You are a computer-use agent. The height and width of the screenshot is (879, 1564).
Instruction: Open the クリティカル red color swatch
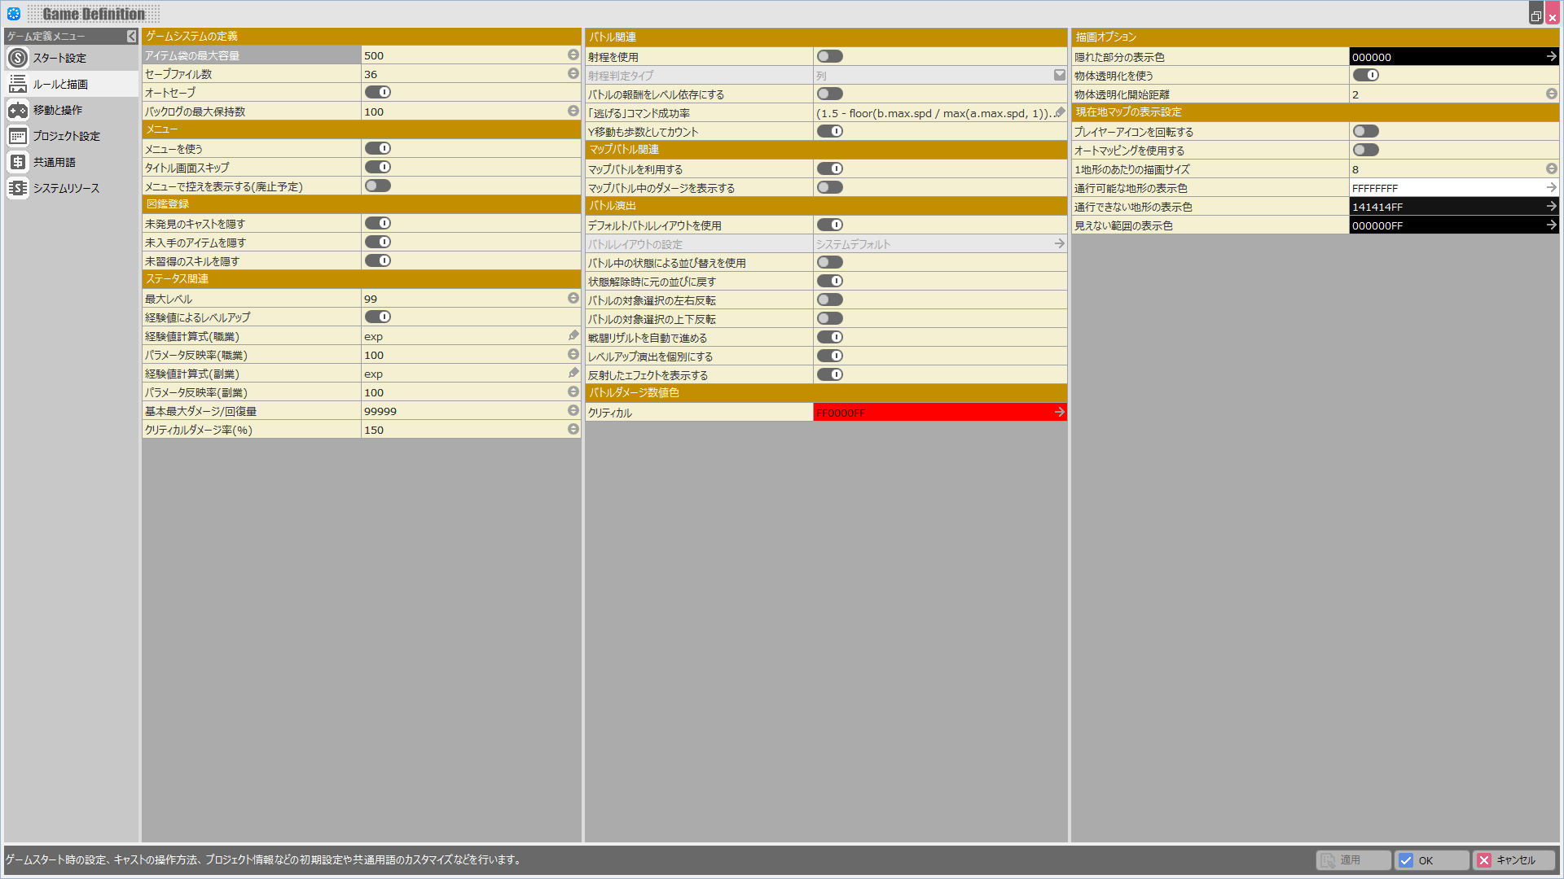937,413
